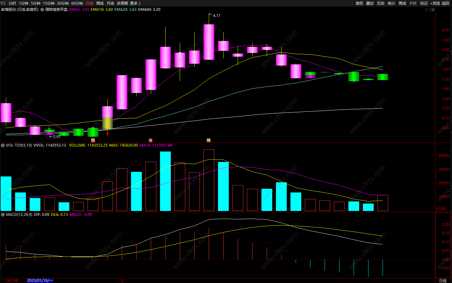Switch to the 30分钟 period
452x283 pixels.
tap(63, 3)
